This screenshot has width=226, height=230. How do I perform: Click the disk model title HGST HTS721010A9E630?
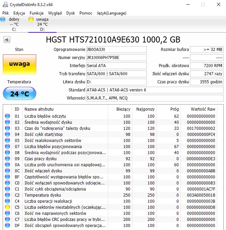click(x=113, y=39)
